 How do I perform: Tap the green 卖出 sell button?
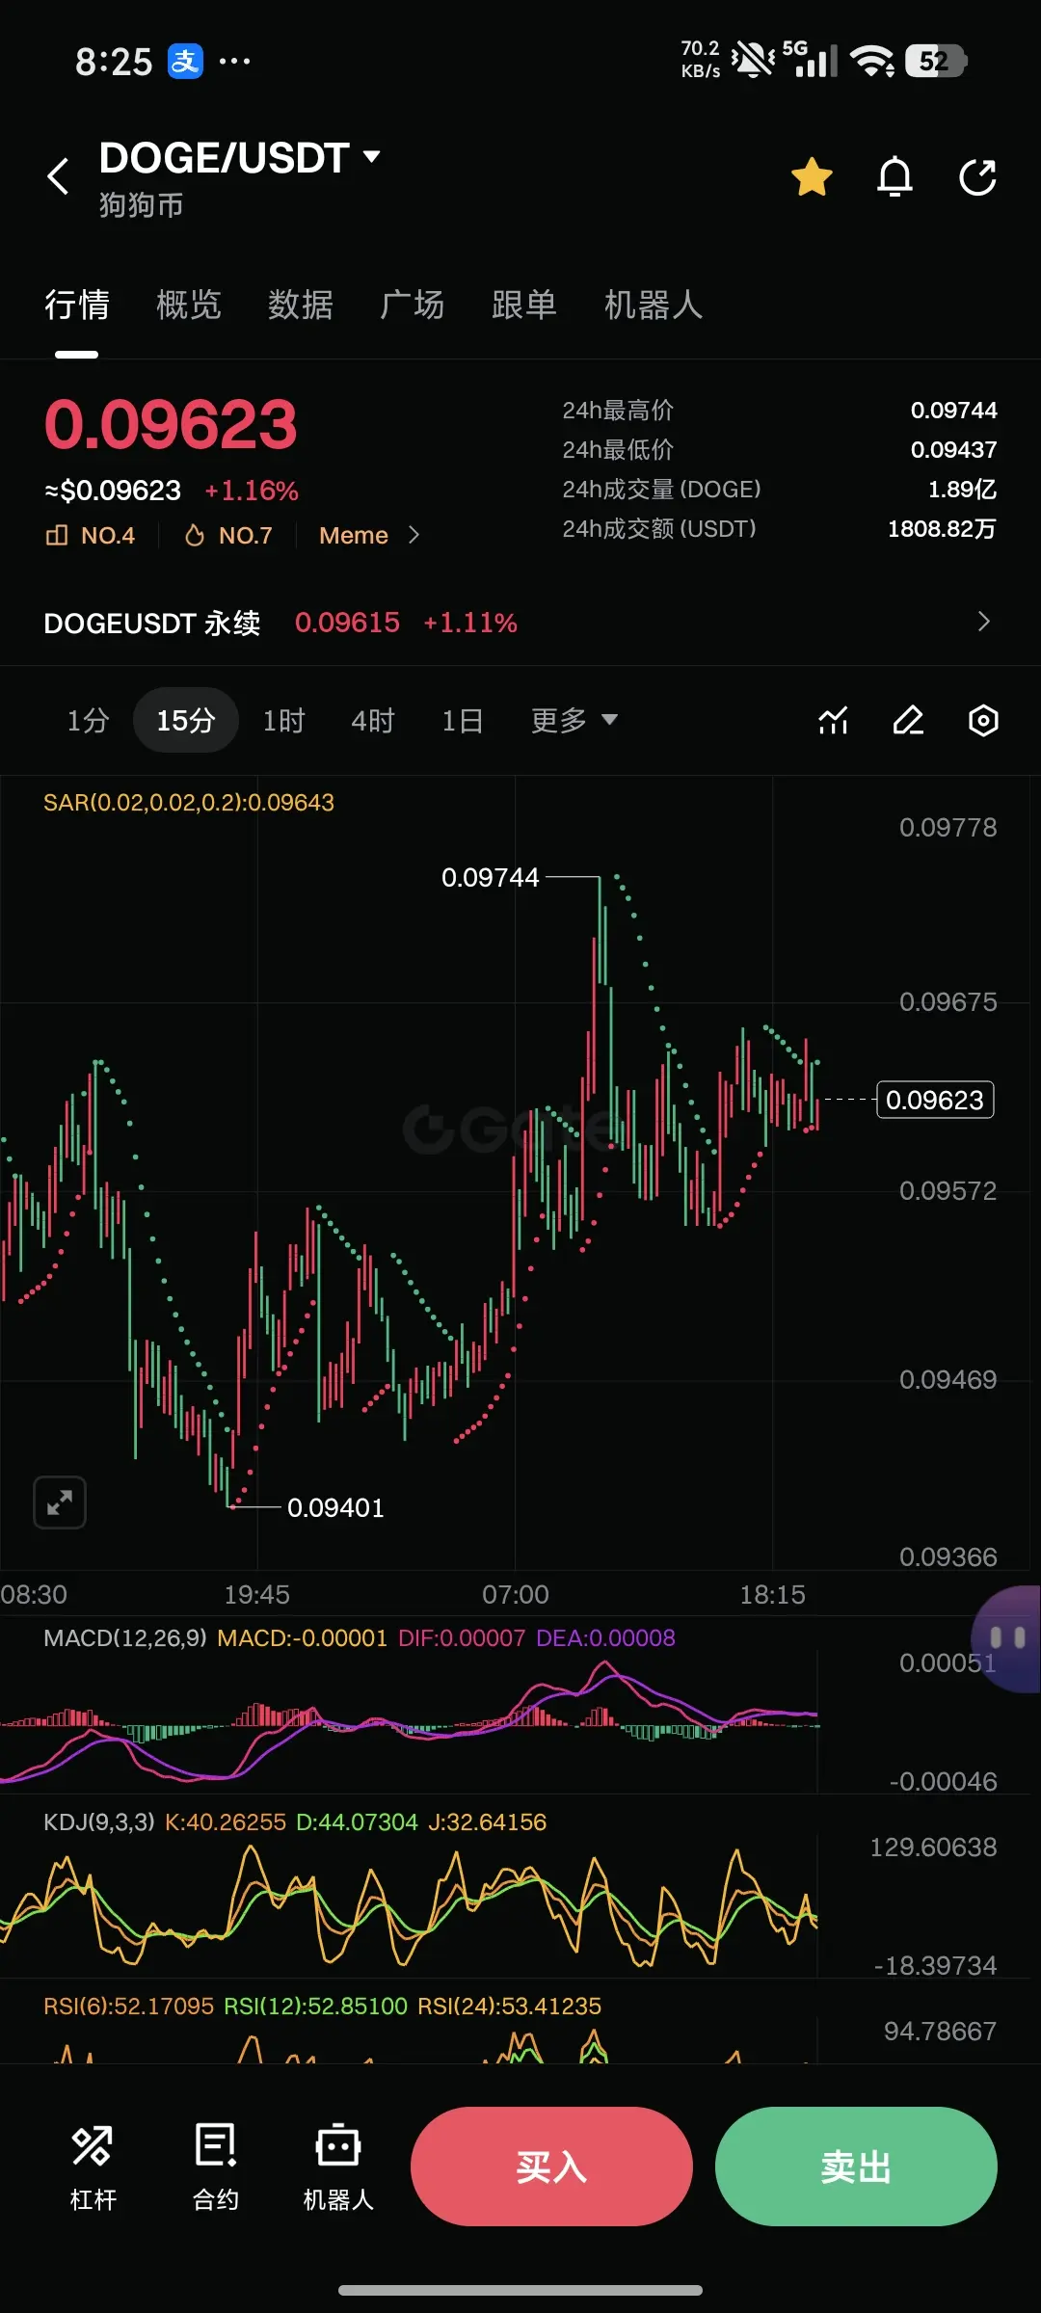(856, 2167)
